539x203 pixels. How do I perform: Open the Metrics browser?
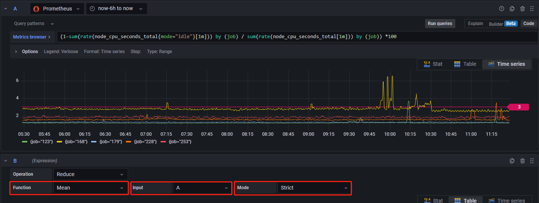(32, 37)
